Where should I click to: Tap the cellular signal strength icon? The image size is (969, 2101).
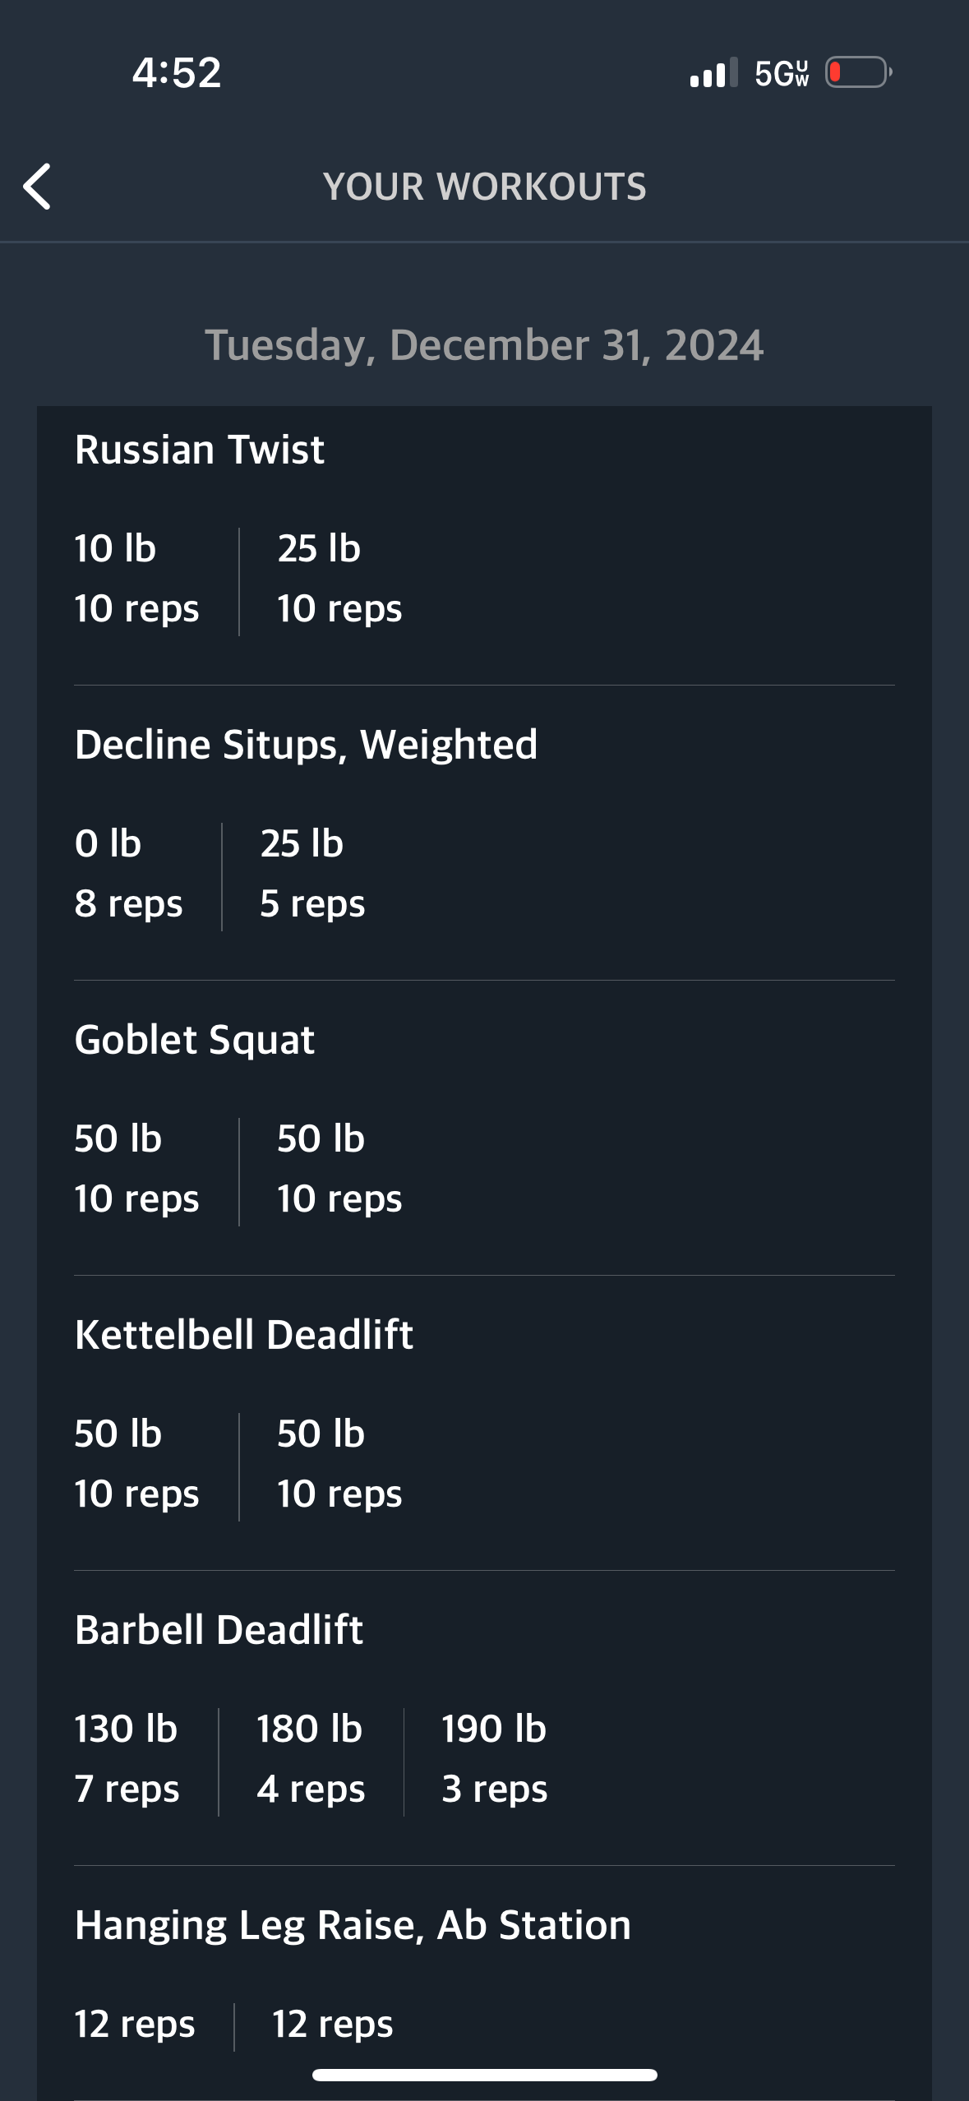point(713,72)
